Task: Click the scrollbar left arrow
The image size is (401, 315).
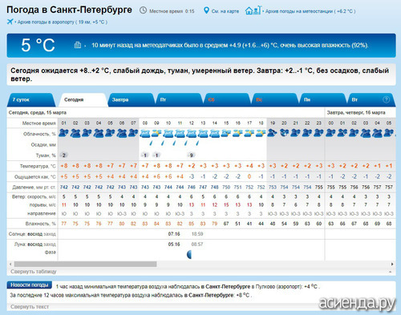Action: [x=10, y=264]
